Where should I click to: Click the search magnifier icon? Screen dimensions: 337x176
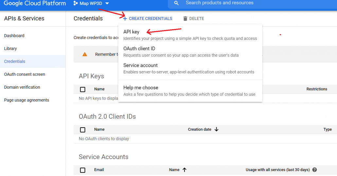tap(176, 3)
